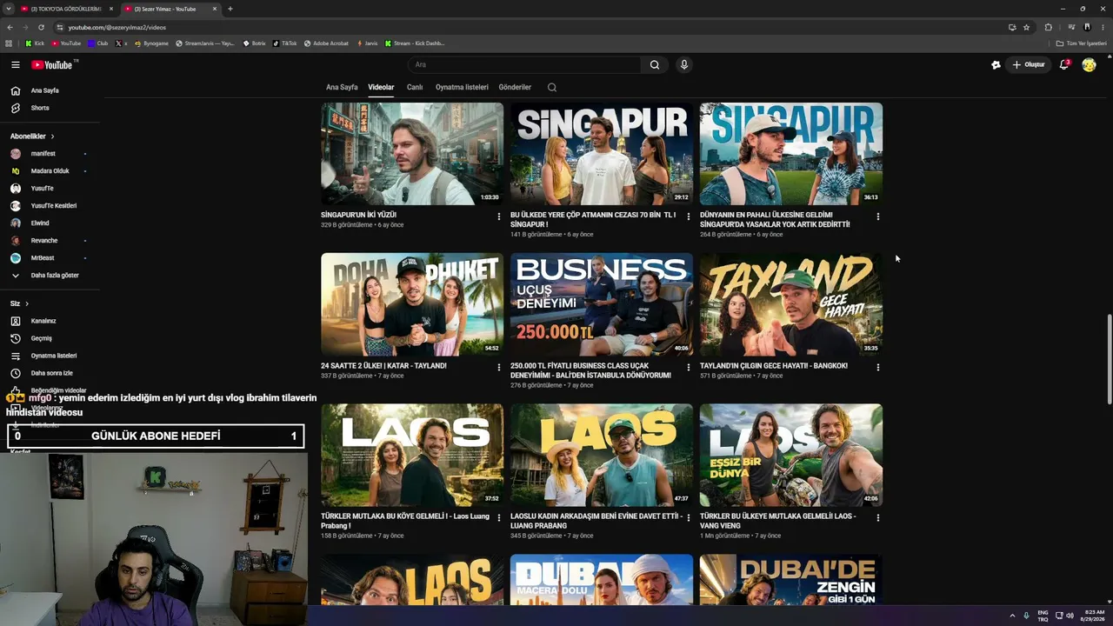Open more options for TAYLAND'IN ÇILGIN GECE HAYATI video
The width and height of the screenshot is (1113, 626).
point(878,367)
